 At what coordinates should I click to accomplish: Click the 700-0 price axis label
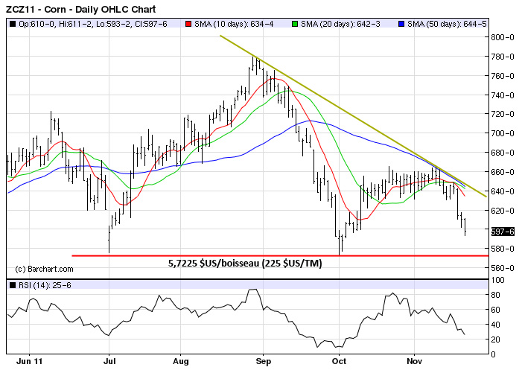point(503,133)
